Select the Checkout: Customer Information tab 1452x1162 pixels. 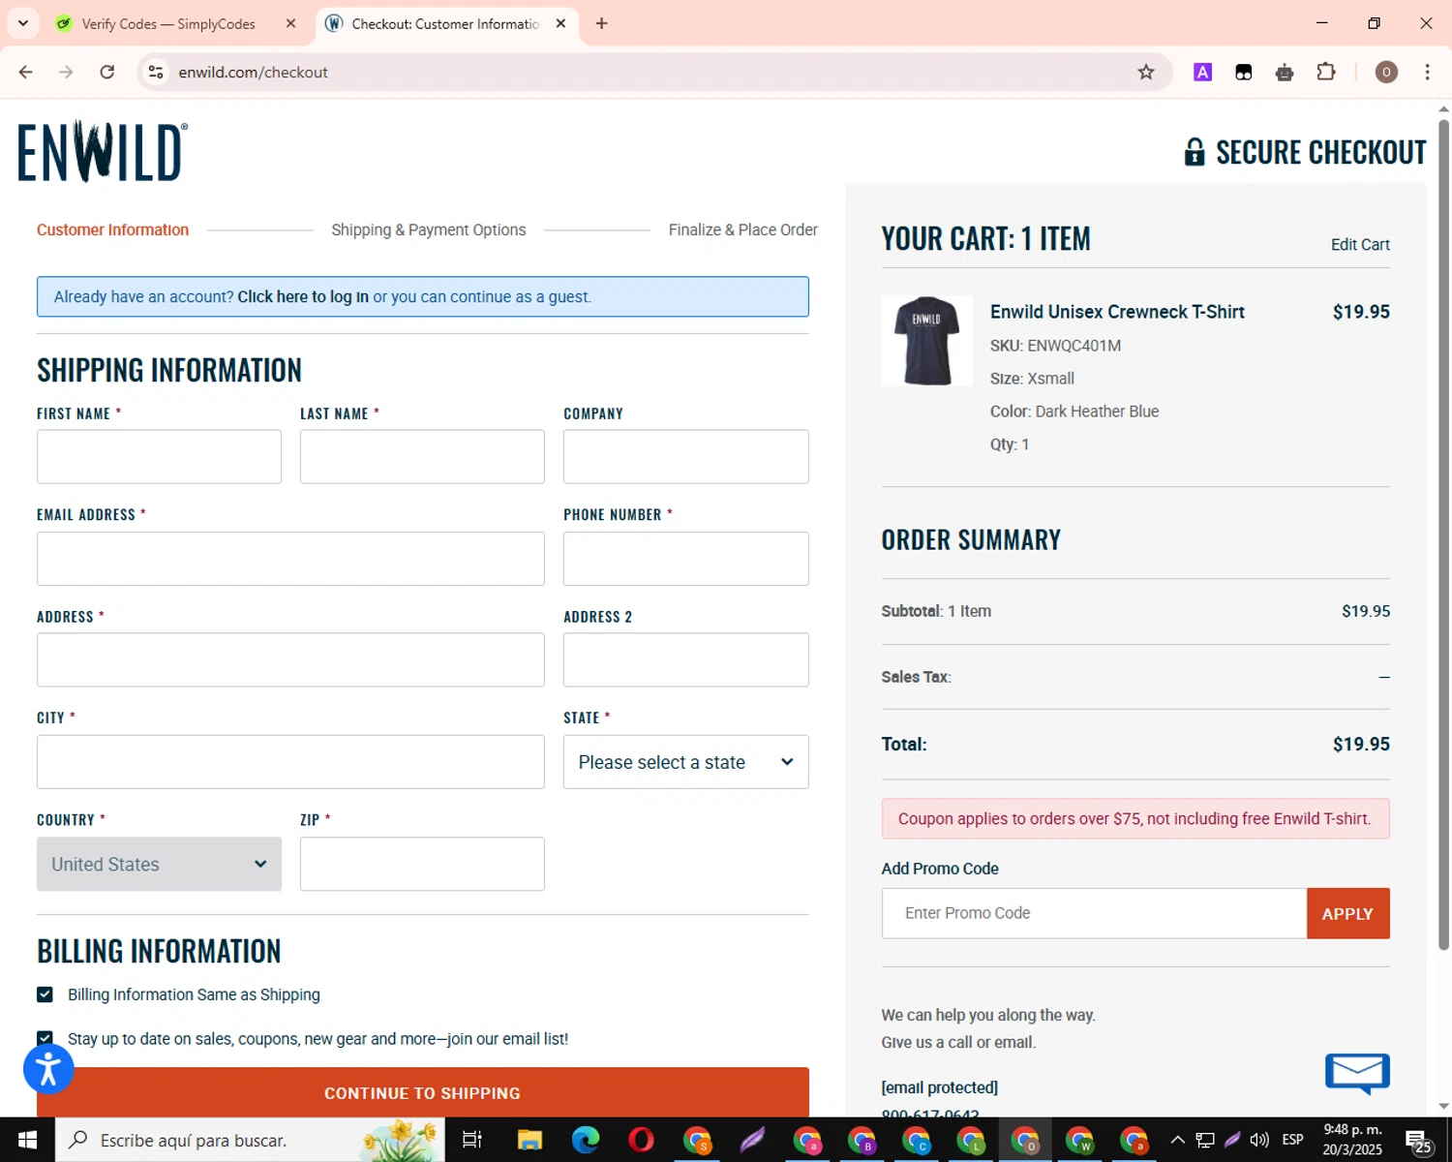pyautogui.click(x=445, y=23)
